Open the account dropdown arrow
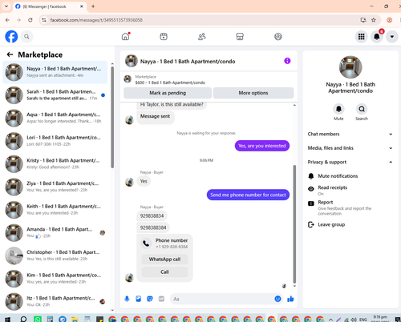401x322 pixels. pyautogui.click(x=392, y=37)
